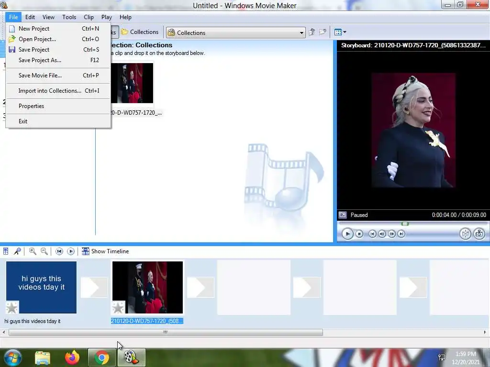Image resolution: width=490 pixels, height=367 pixels.
Task: Click the Back playback control
Action: pos(372,234)
